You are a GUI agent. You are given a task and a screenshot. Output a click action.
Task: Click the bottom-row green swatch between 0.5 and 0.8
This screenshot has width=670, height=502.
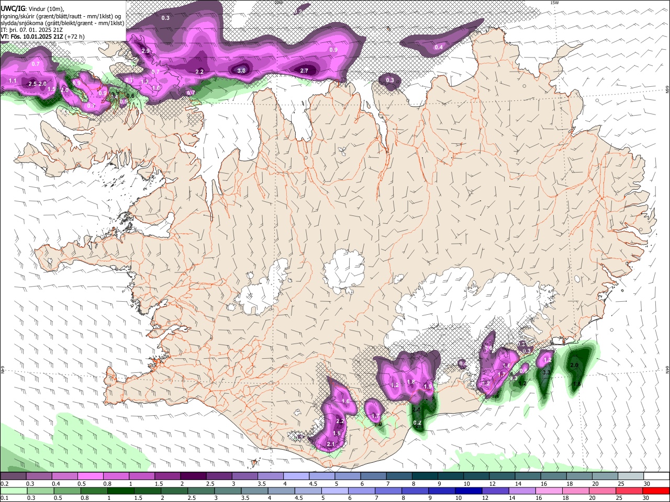(67, 491)
